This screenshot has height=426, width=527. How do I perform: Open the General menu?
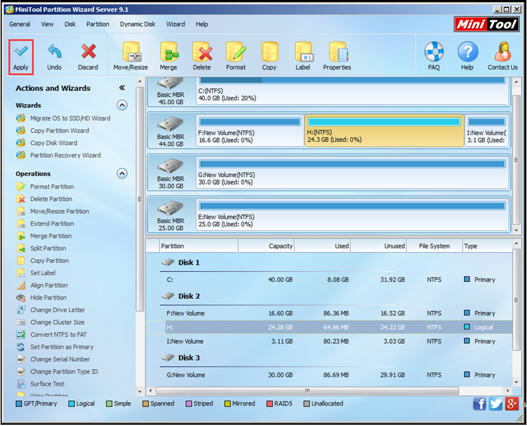[x=20, y=24]
